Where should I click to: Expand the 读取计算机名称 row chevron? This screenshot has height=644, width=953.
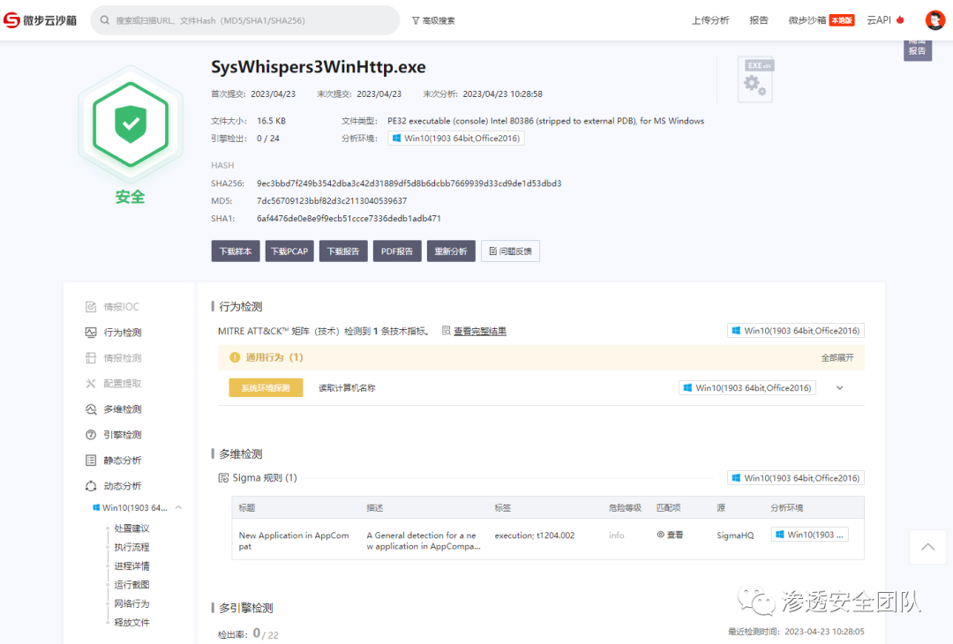[839, 387]
